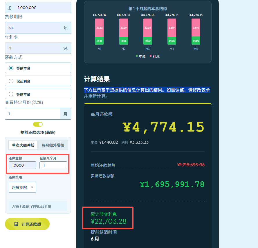Click the M1 stacked bar in chart

(x=99, y=30)
